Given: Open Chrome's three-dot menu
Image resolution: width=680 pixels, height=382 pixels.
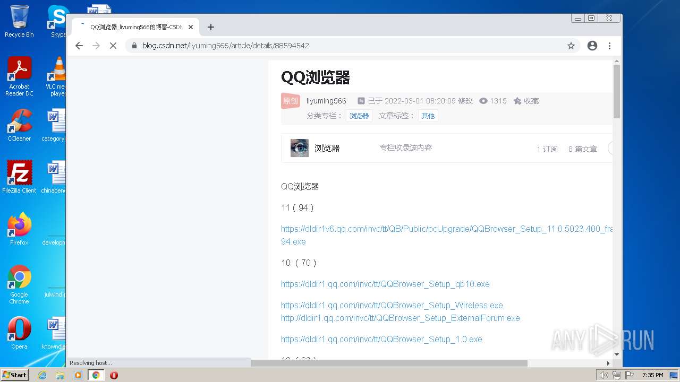Looking at the screenshot, I should 609,46.
